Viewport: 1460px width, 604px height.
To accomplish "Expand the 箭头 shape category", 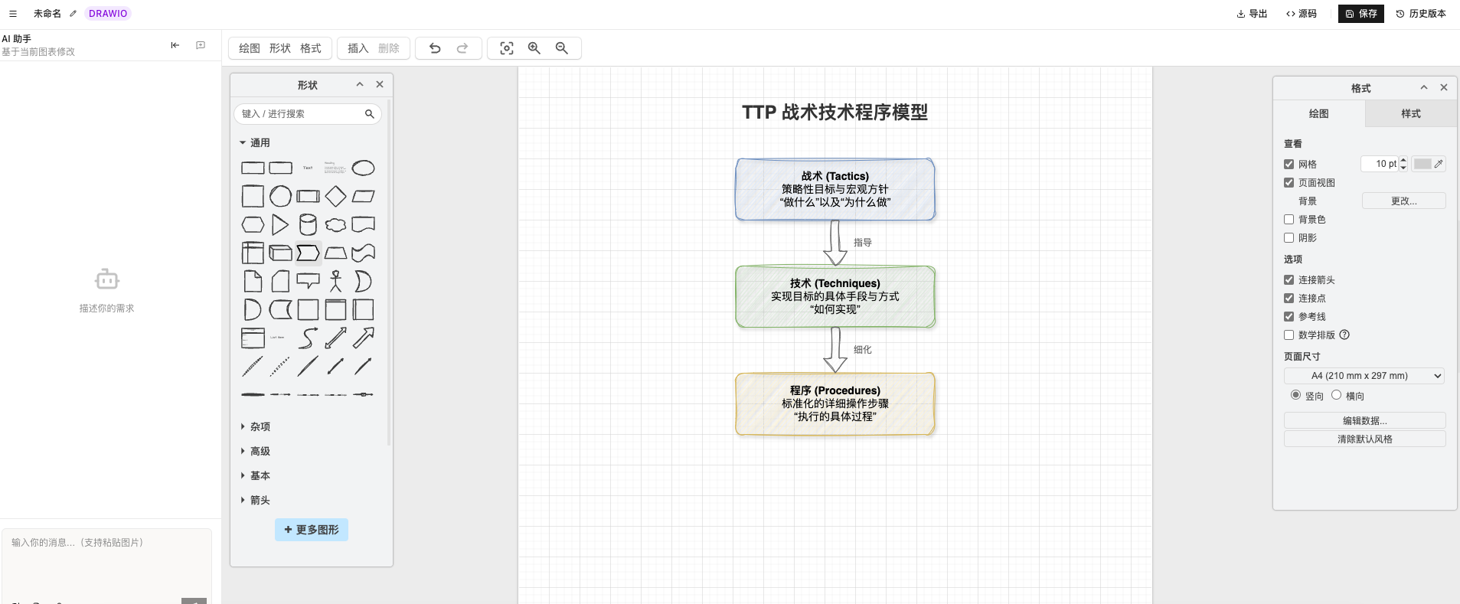I will click(260, 501).
